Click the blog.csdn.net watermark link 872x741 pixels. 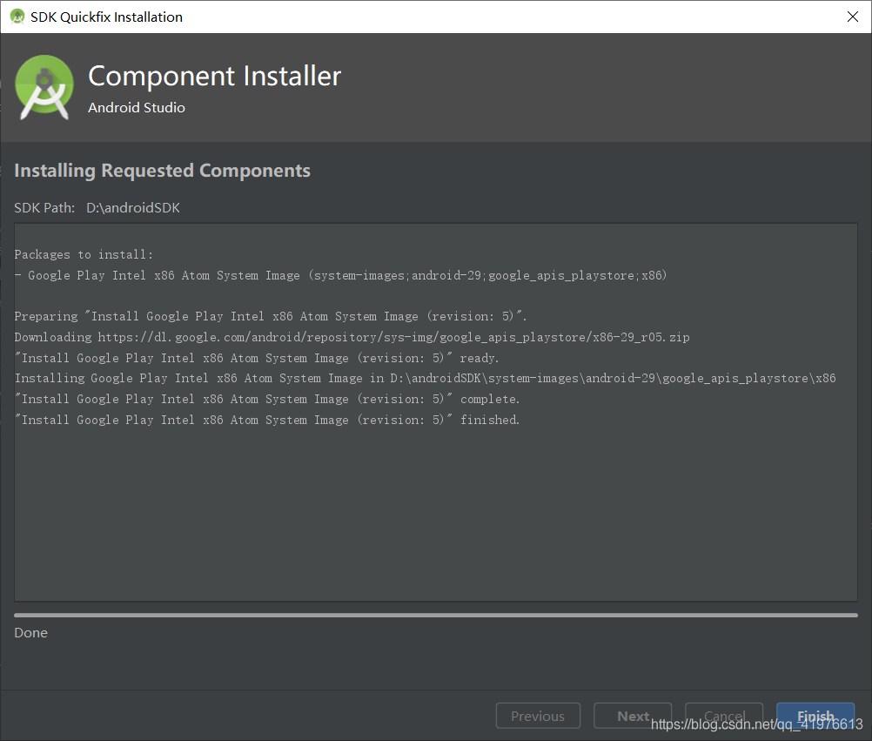757,724
